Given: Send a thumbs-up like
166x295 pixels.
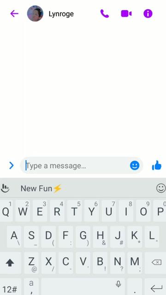Looking at the screenshot, I should pos(157,165).
